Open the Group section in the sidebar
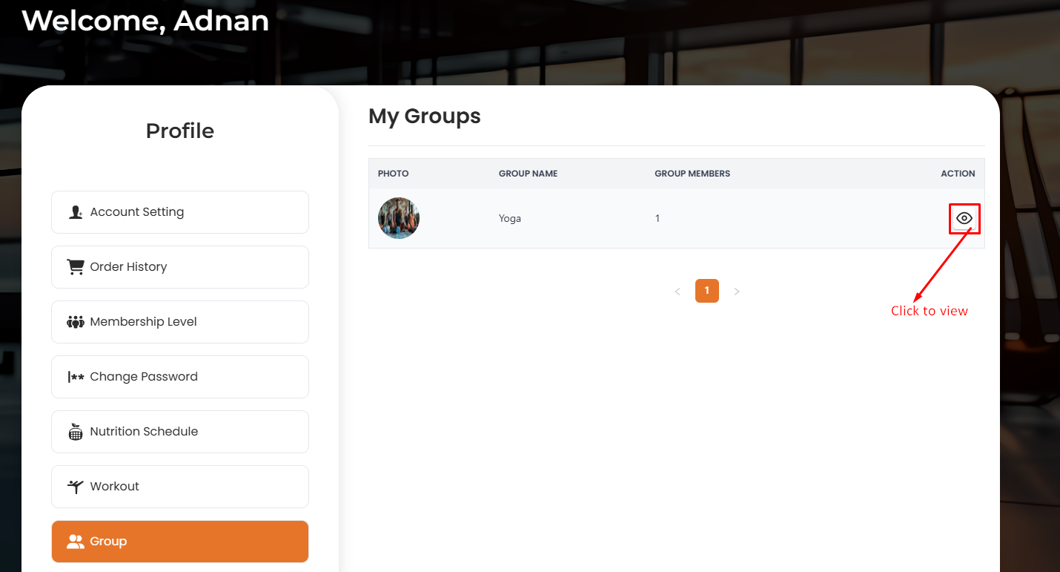Screen dimensions: 1060x572 point(180,541)
